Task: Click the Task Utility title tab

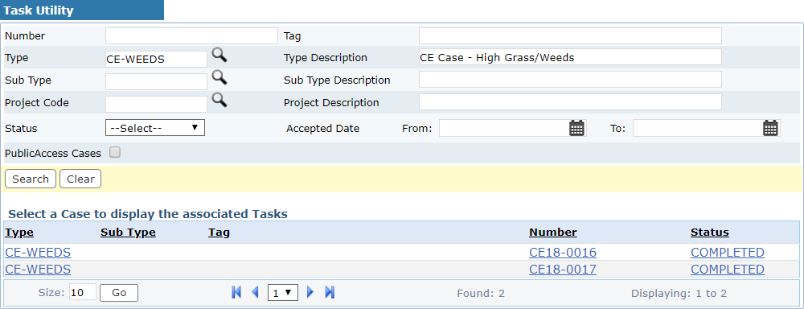Action: click(x=82, y=10)
